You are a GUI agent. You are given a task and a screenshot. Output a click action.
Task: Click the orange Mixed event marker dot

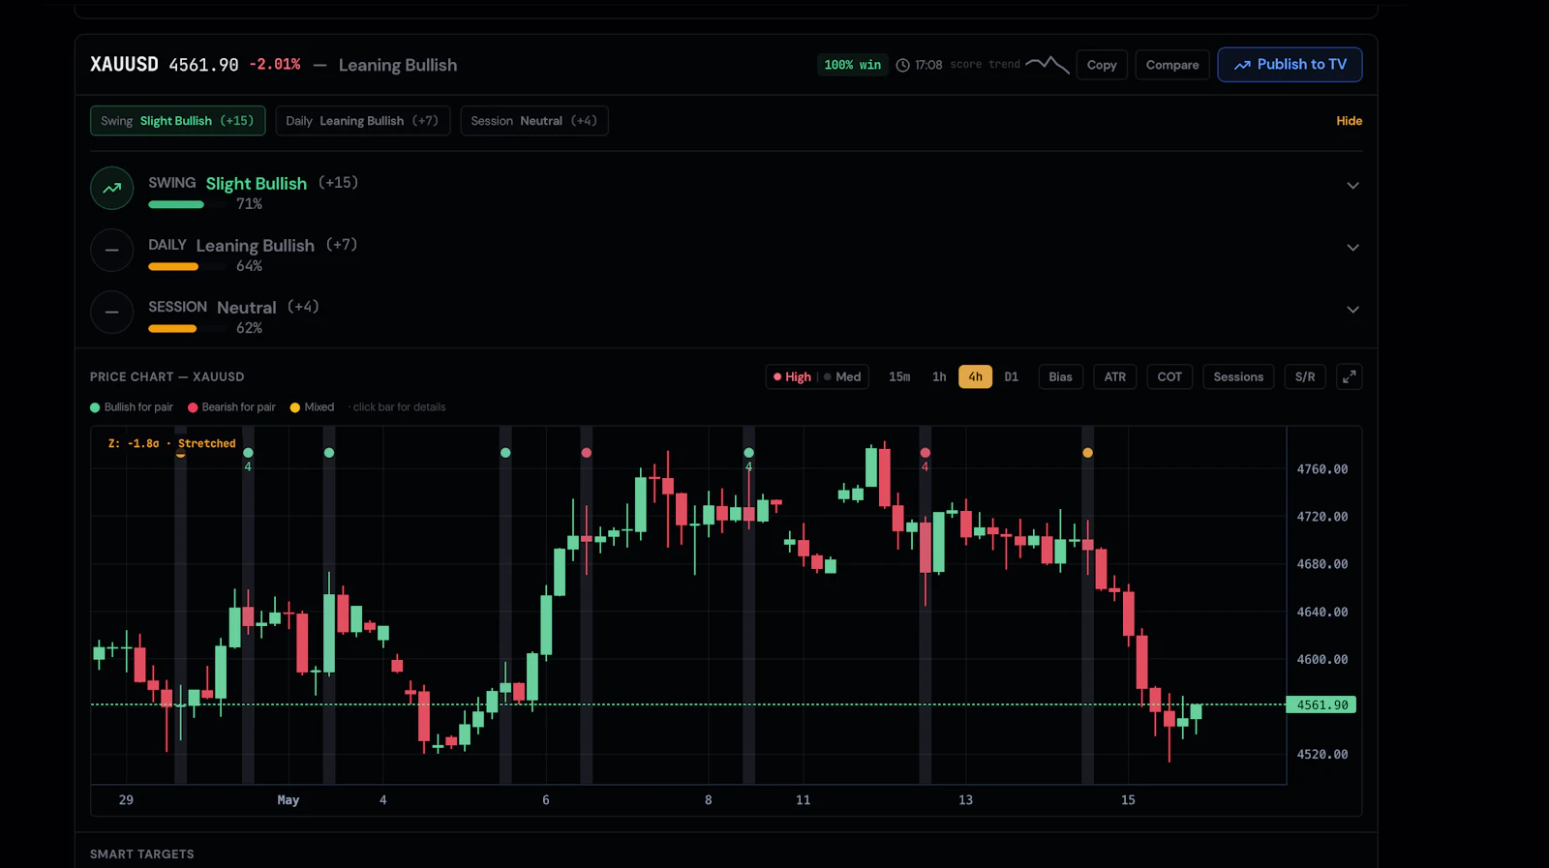pyautogui.click(x=1087, y=453)
